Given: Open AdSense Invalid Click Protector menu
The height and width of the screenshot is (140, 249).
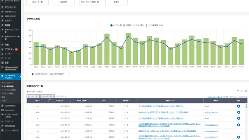Looking at the screenshot, I should click(11, 68).
